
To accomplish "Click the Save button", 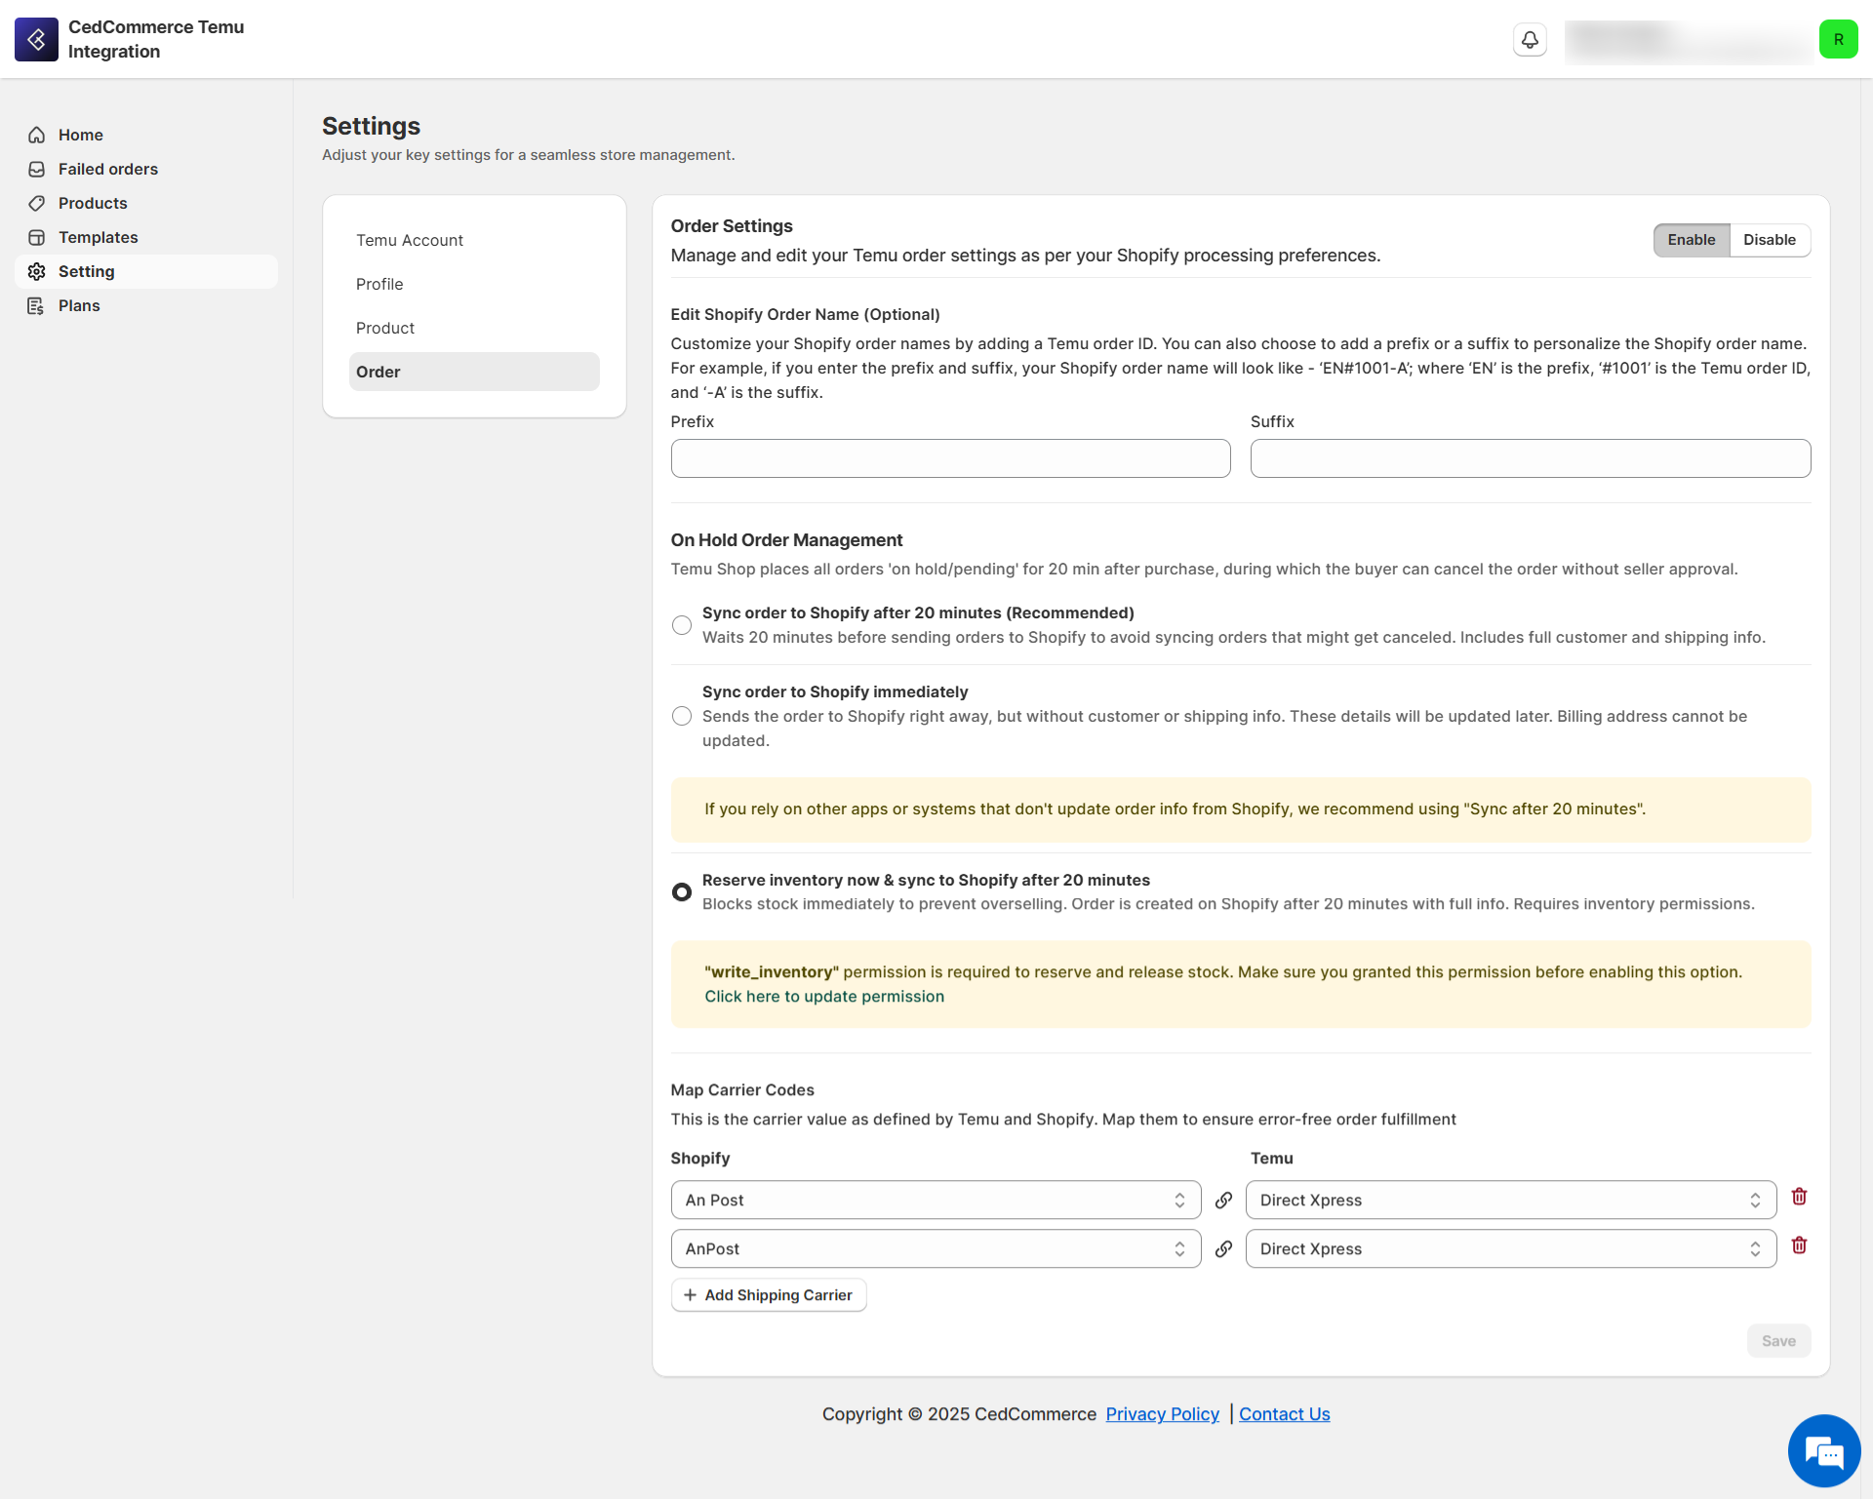I will point(1778,1341).
